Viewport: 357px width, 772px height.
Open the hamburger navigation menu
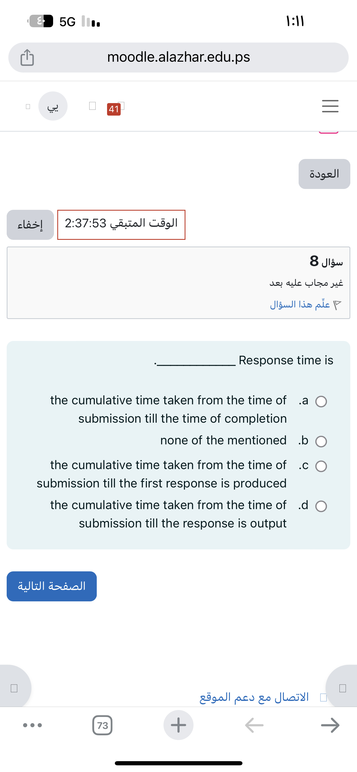330,106
